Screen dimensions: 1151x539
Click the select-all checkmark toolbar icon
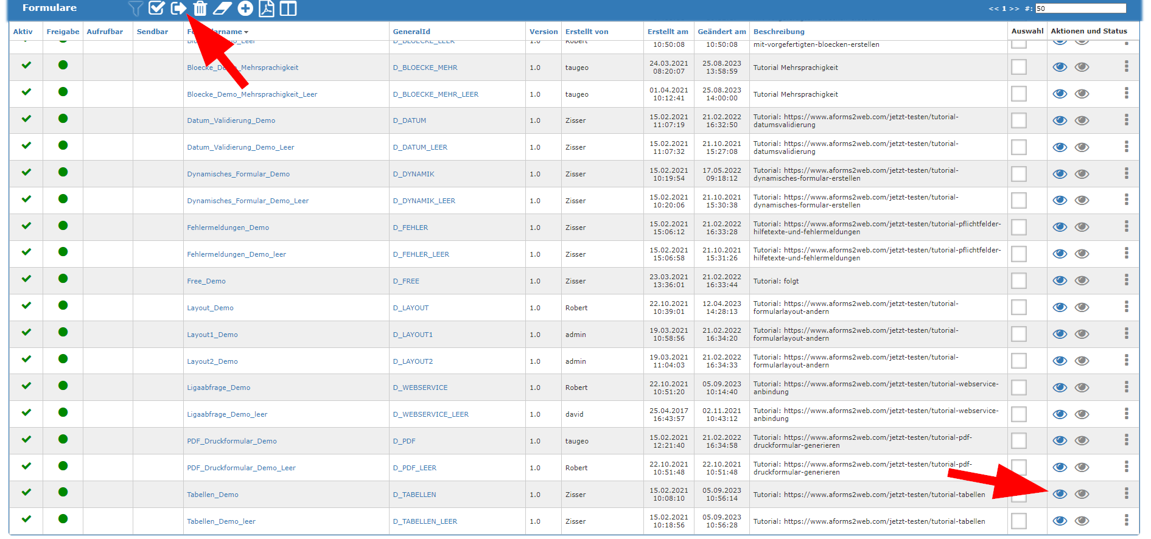click(x=156, y=8)
